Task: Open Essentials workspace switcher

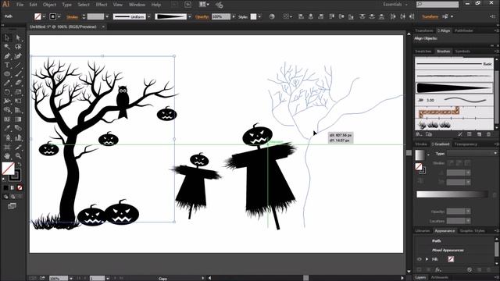Action: click(x=395, y=5)
